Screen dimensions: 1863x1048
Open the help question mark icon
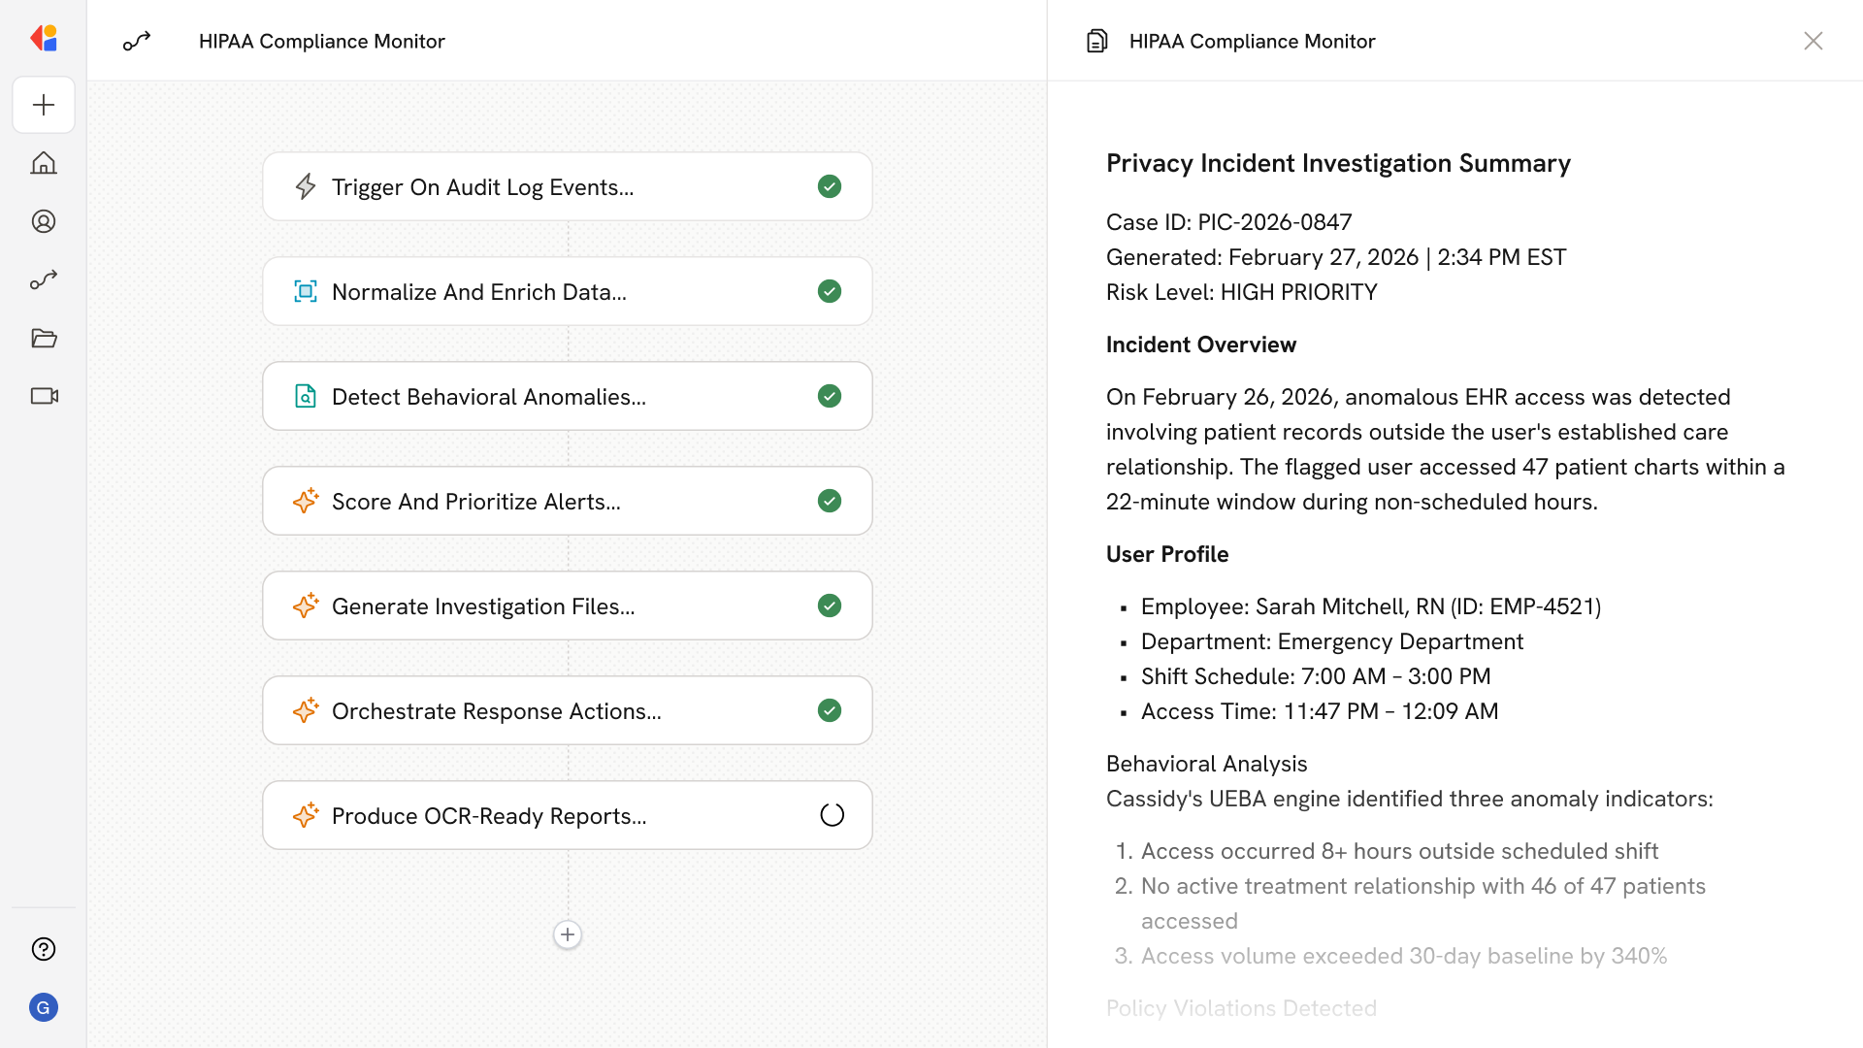pos(44,949)
